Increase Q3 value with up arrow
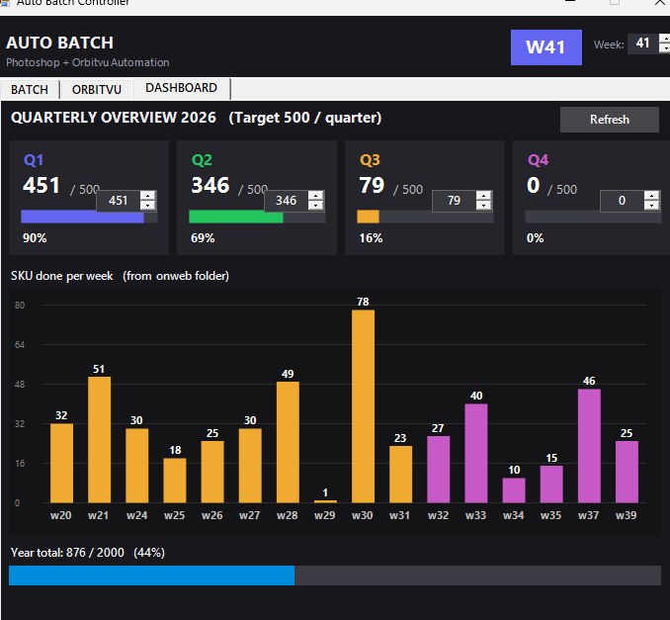The image size is (670, 620). tap(483, 196)
